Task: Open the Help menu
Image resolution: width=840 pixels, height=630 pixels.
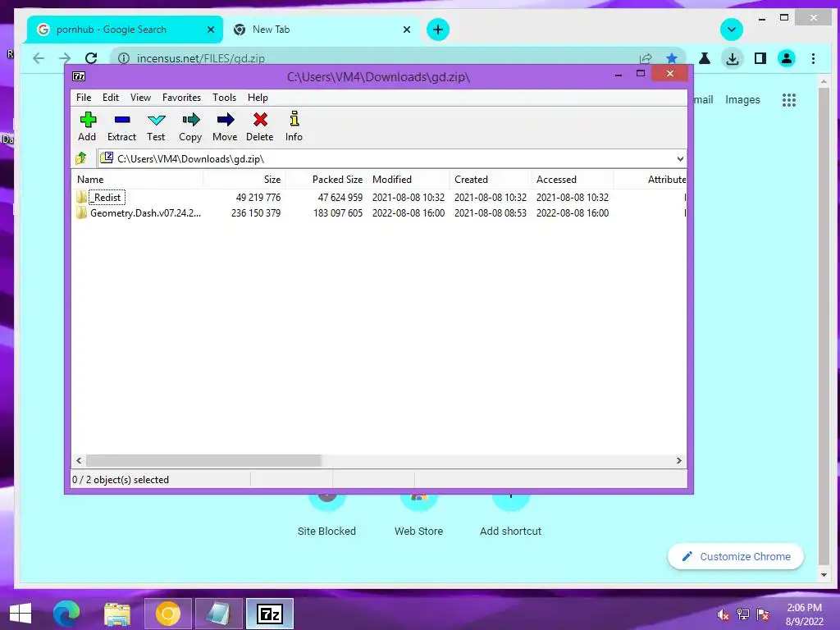Action: pyautogui.click(x=258, y=98)
